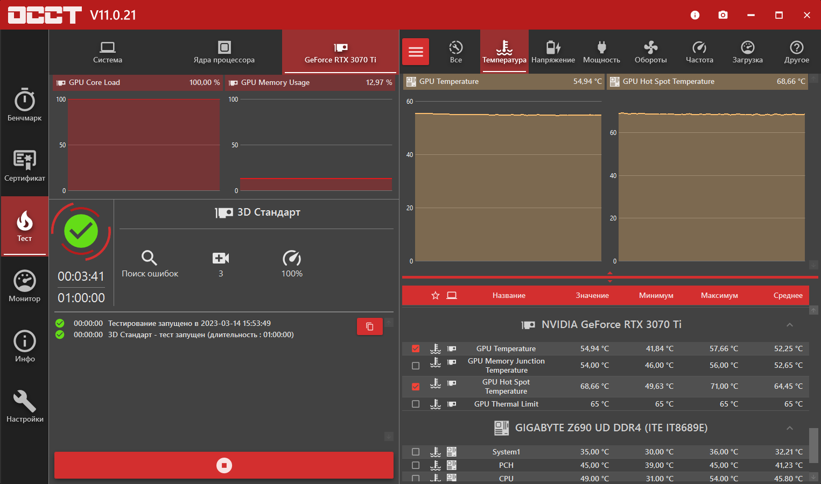Sort by Значение column header
This screenshot has width=821, height=484.
592,296
